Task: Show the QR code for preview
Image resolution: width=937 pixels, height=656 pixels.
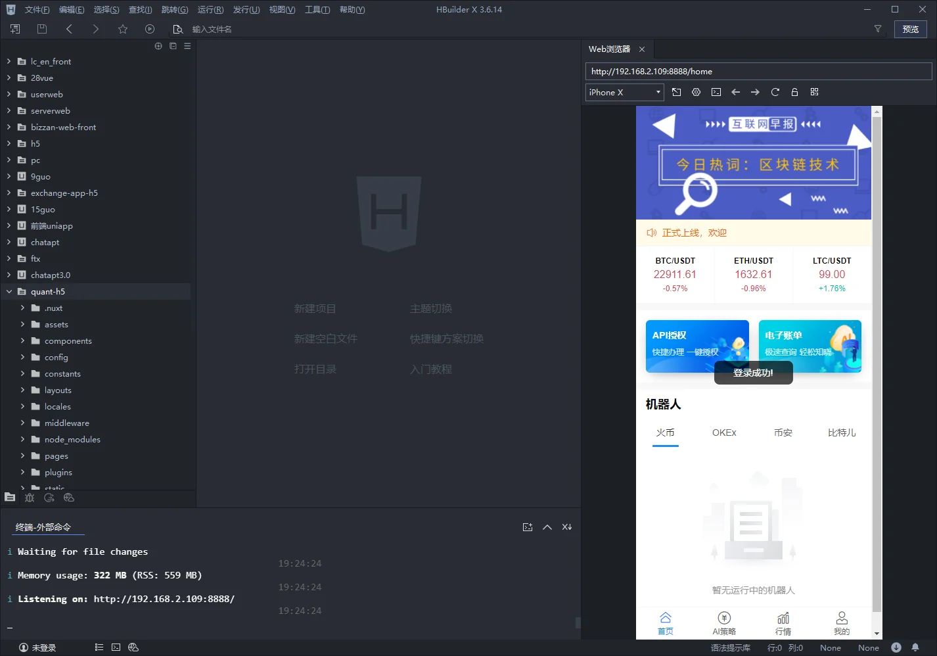Action: [x=814, y=92]
